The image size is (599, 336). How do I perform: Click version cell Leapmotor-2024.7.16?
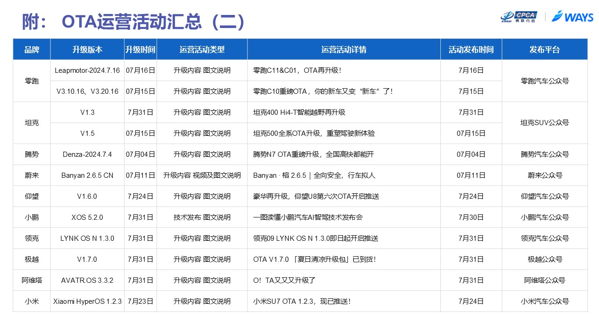87,70
